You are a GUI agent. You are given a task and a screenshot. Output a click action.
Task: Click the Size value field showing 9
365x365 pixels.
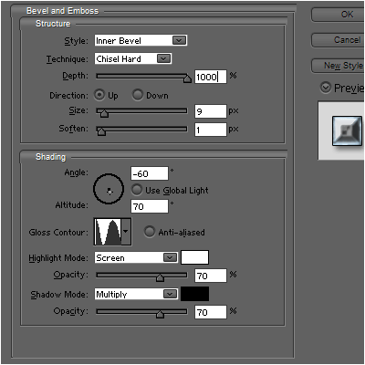click(211, 111)
